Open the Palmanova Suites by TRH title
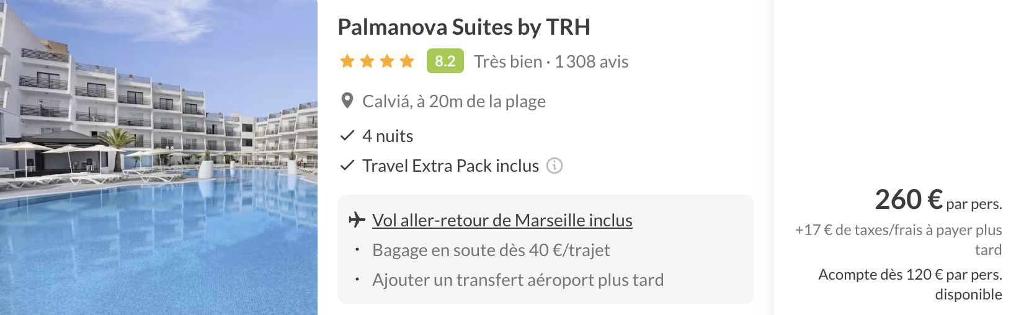This screenshot has width=1016, height=315. (x=464, y=27)
